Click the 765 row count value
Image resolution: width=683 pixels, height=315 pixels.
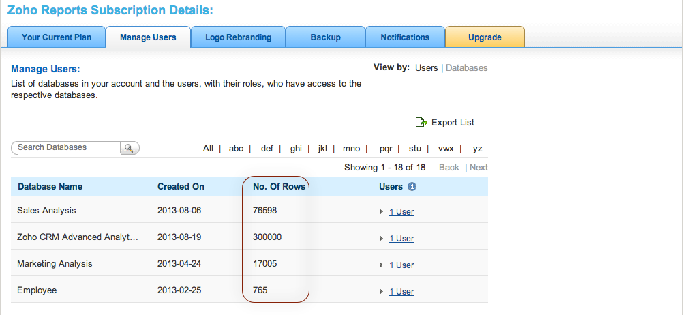coord(260,290)
